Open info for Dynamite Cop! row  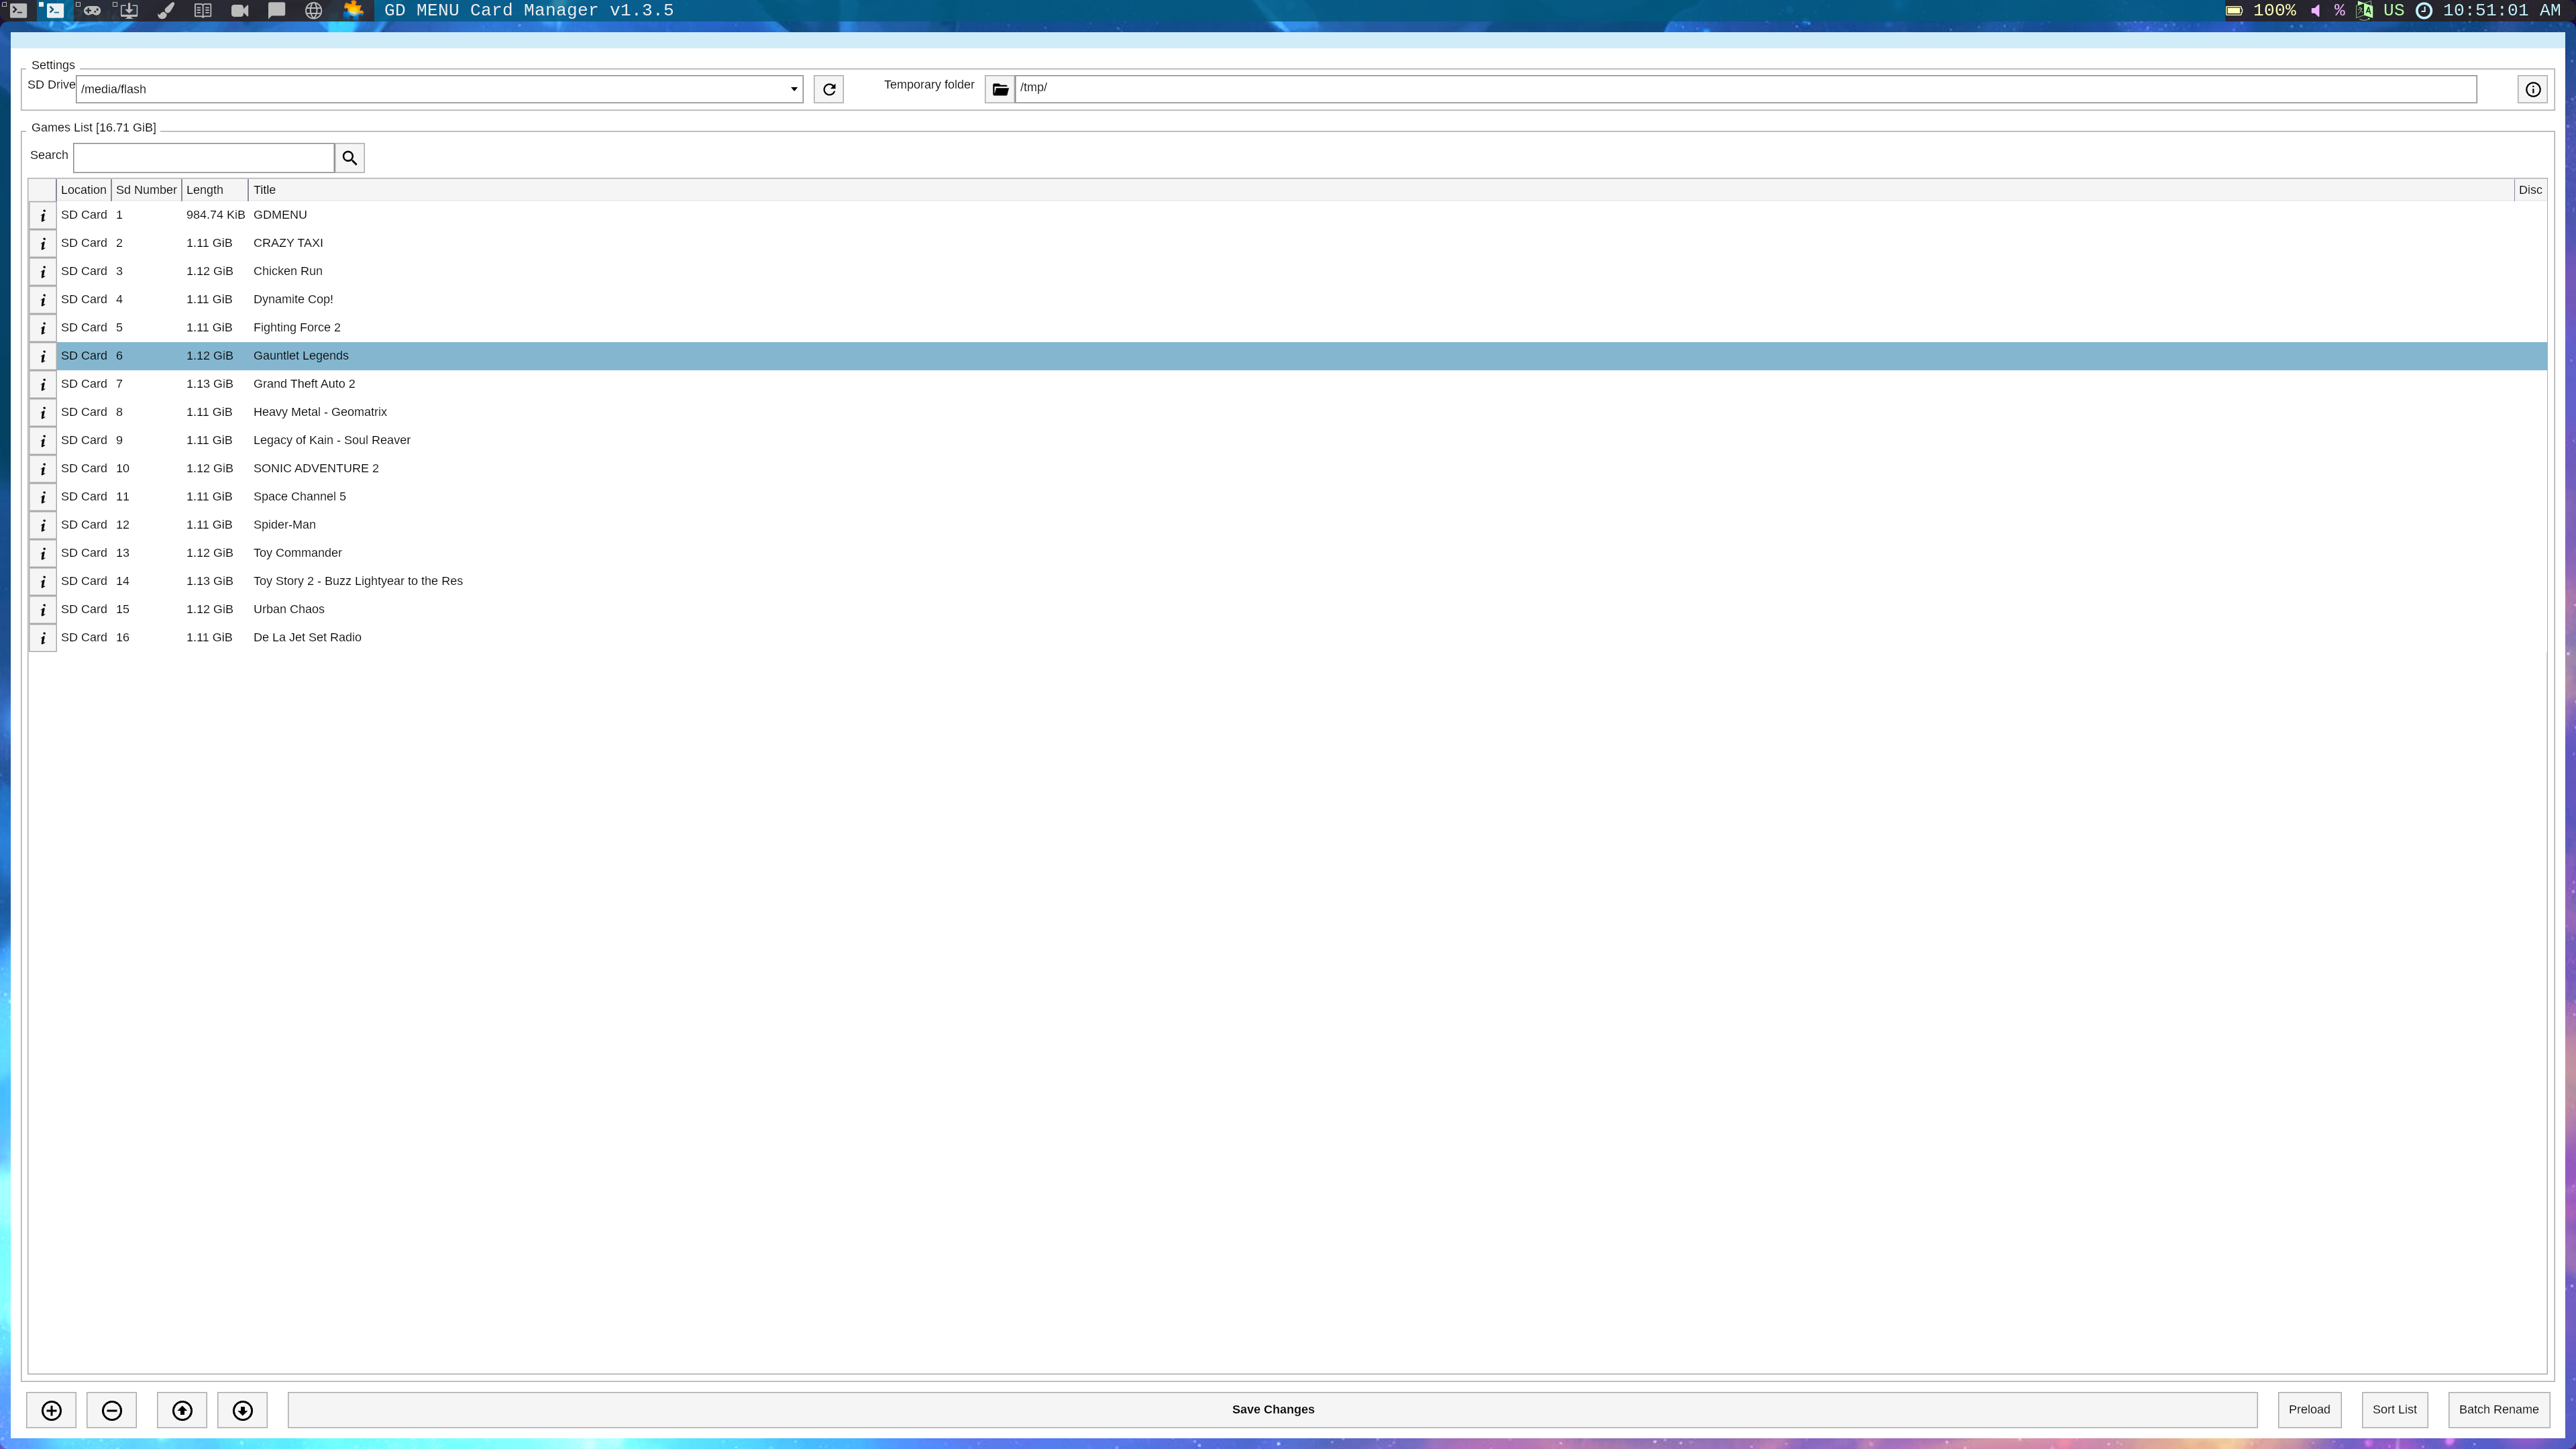click(x=43, y=299)
